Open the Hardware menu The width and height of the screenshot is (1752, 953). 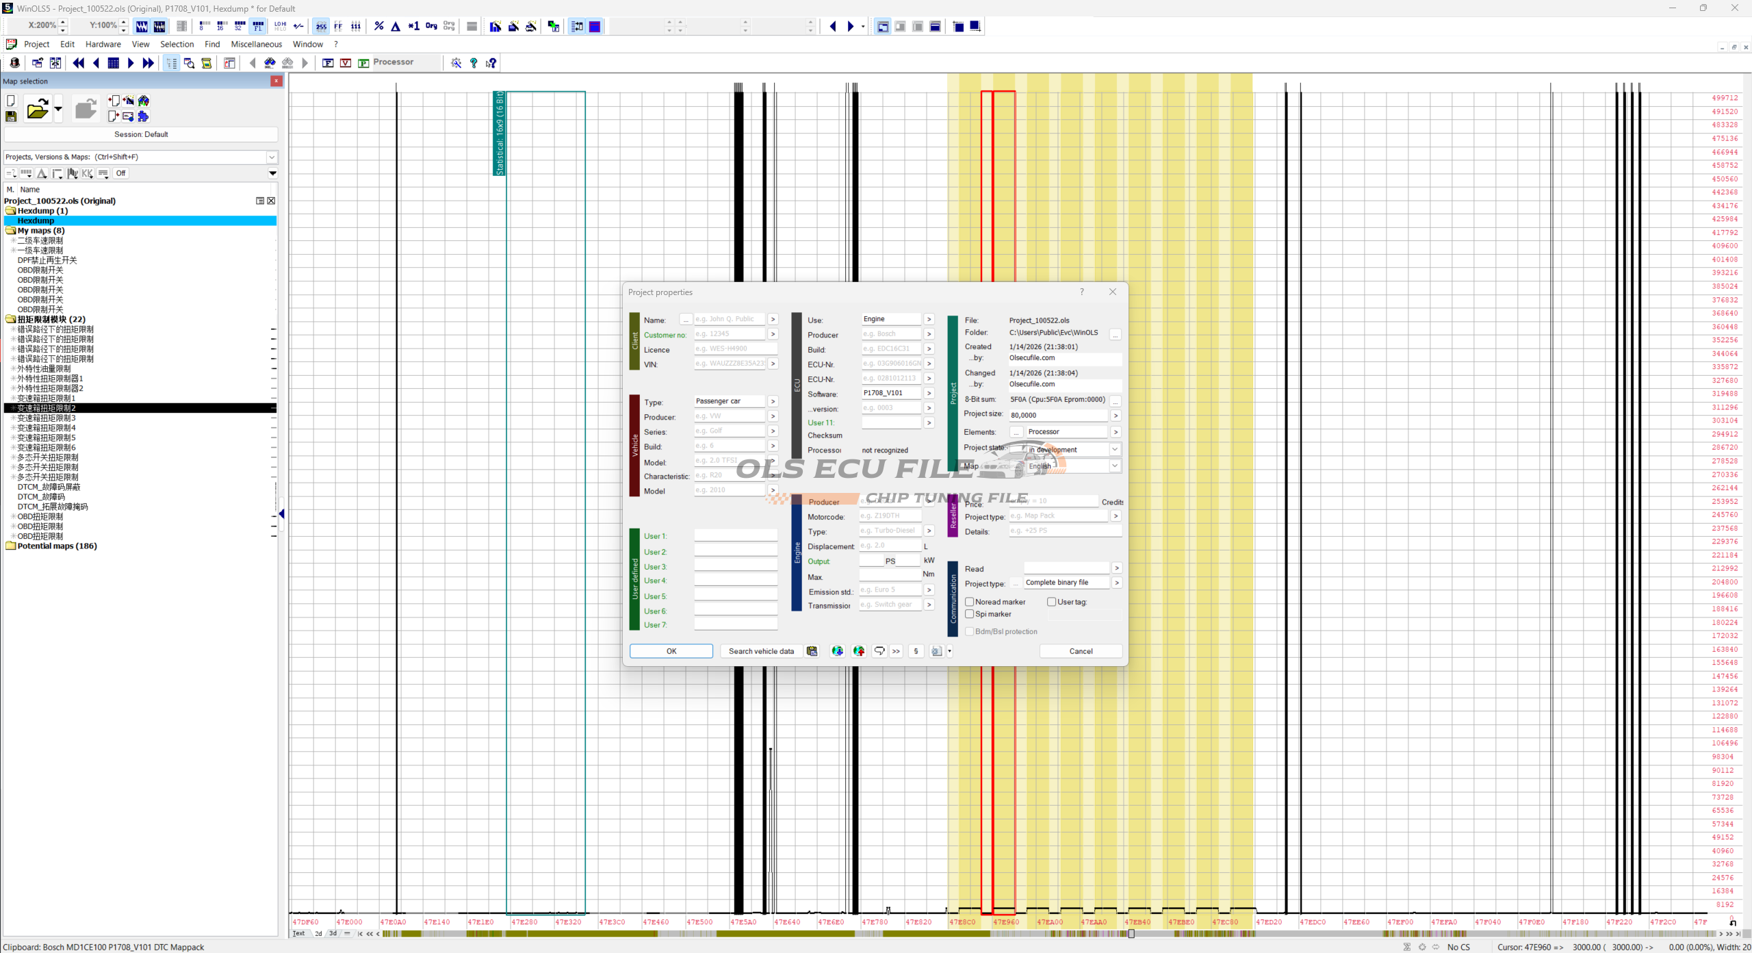coord(103,44)
